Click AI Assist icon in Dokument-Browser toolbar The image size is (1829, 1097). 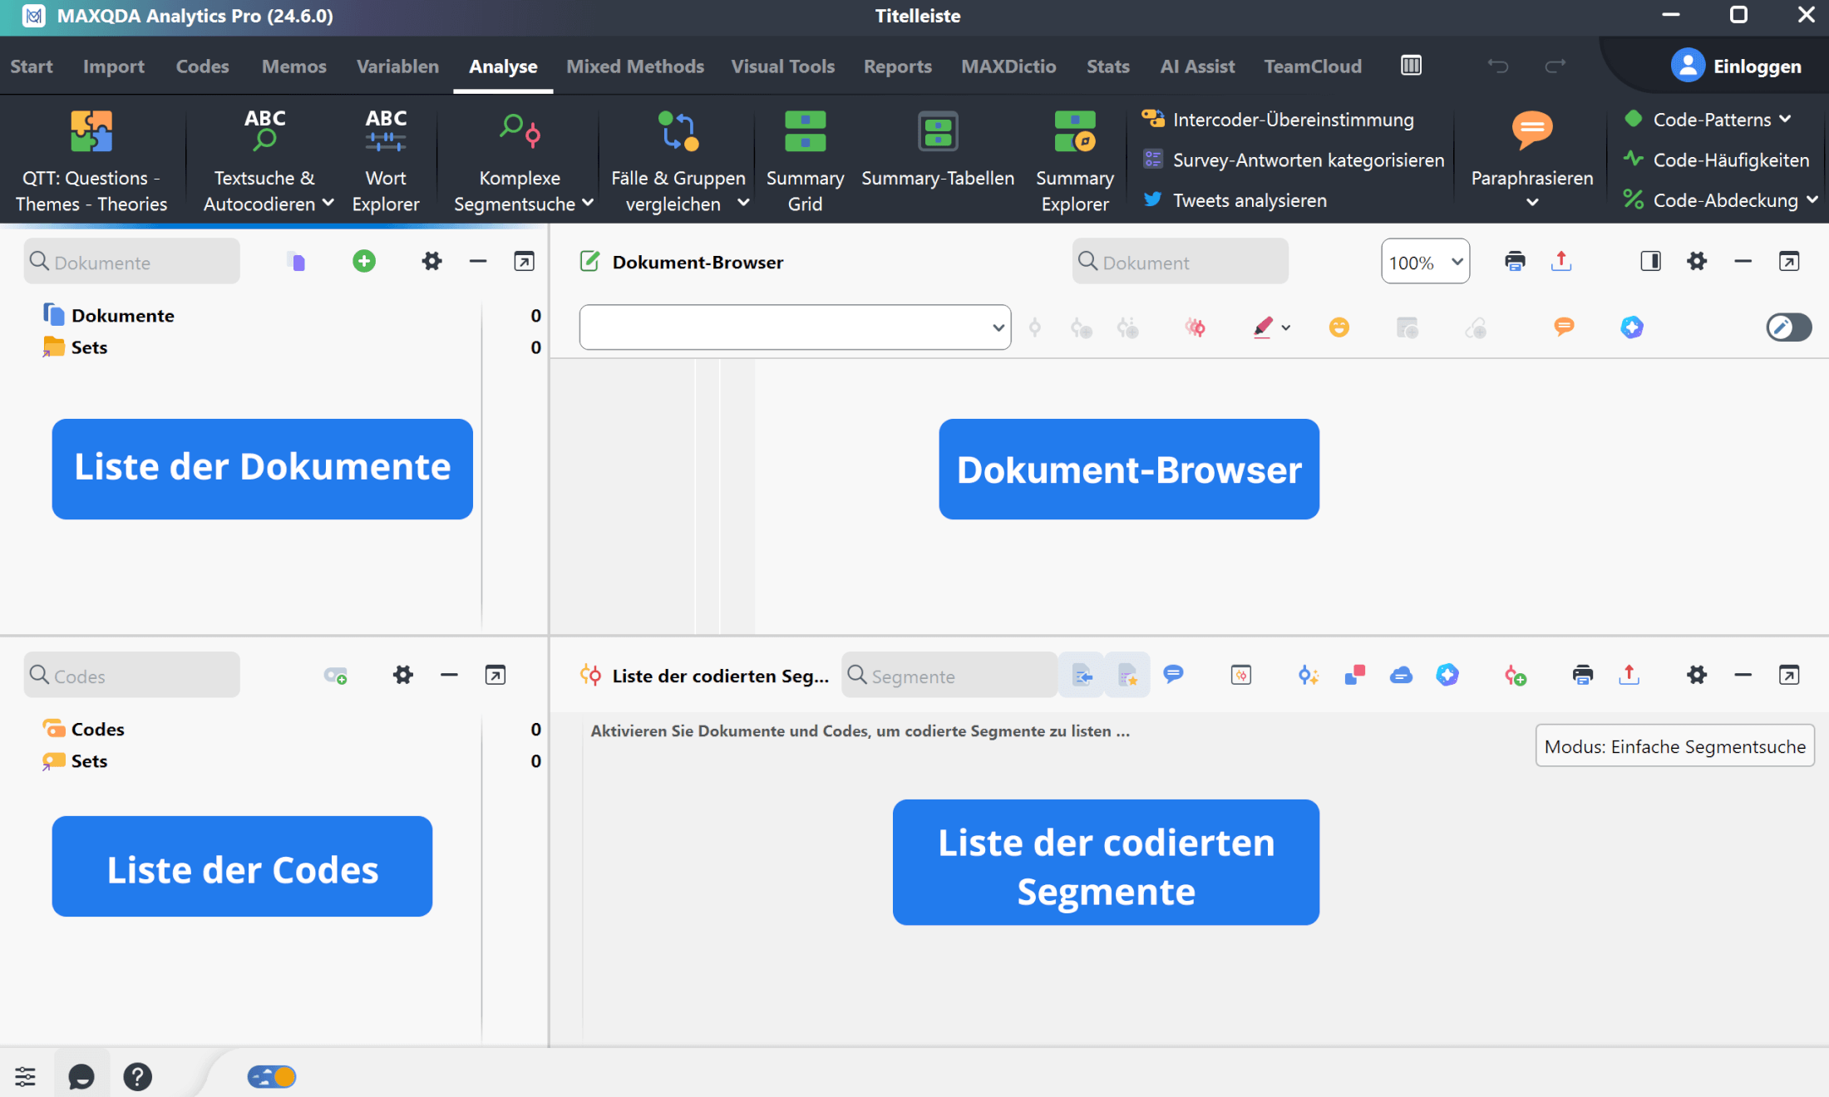tap(1632, 327)
